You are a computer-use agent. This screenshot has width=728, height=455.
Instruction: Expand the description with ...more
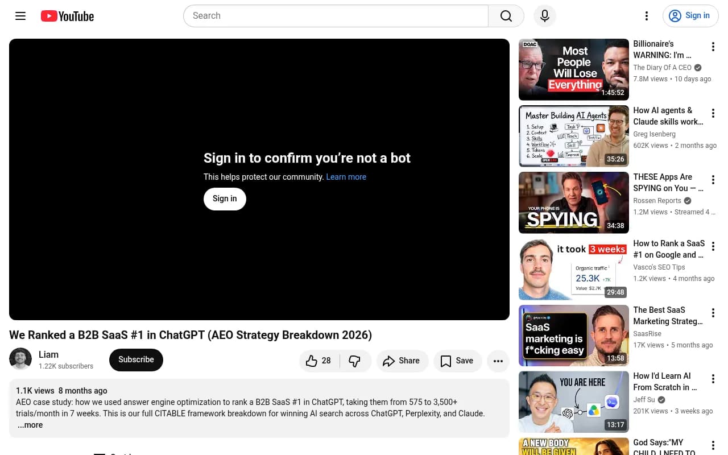(x=30, y=425)
